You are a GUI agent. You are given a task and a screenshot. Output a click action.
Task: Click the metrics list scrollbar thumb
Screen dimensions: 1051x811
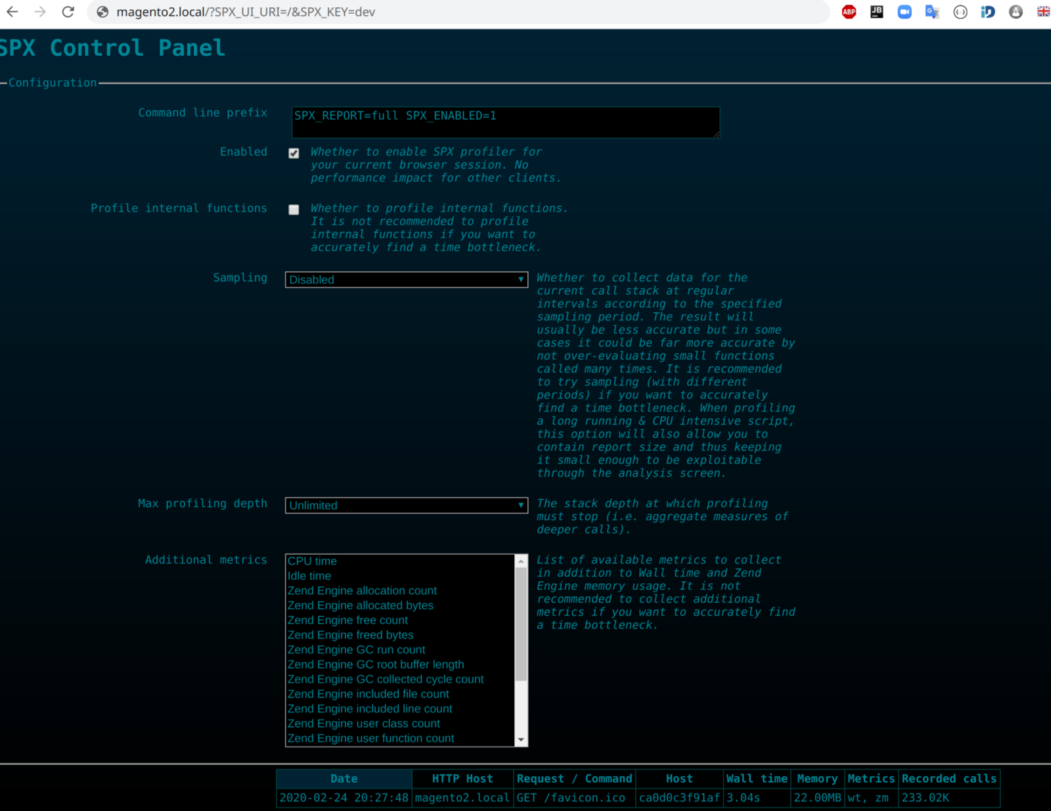coord(521,624)
